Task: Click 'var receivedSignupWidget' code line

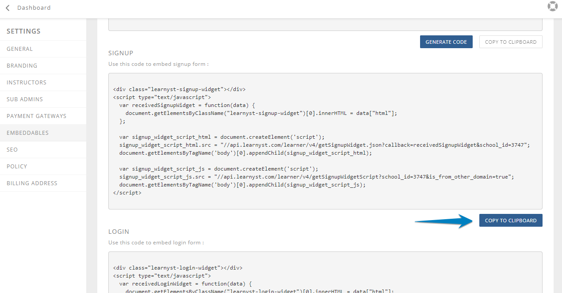Action: click(187, 105)
